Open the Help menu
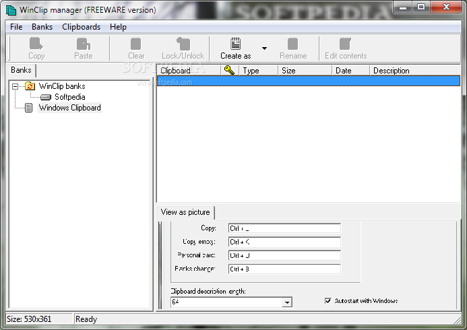The width and height of the screenshot is (467, 330). (x=118, y=27)
